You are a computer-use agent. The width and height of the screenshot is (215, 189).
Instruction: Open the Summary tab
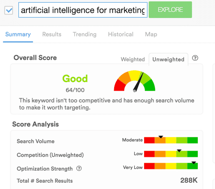(18, 34)
